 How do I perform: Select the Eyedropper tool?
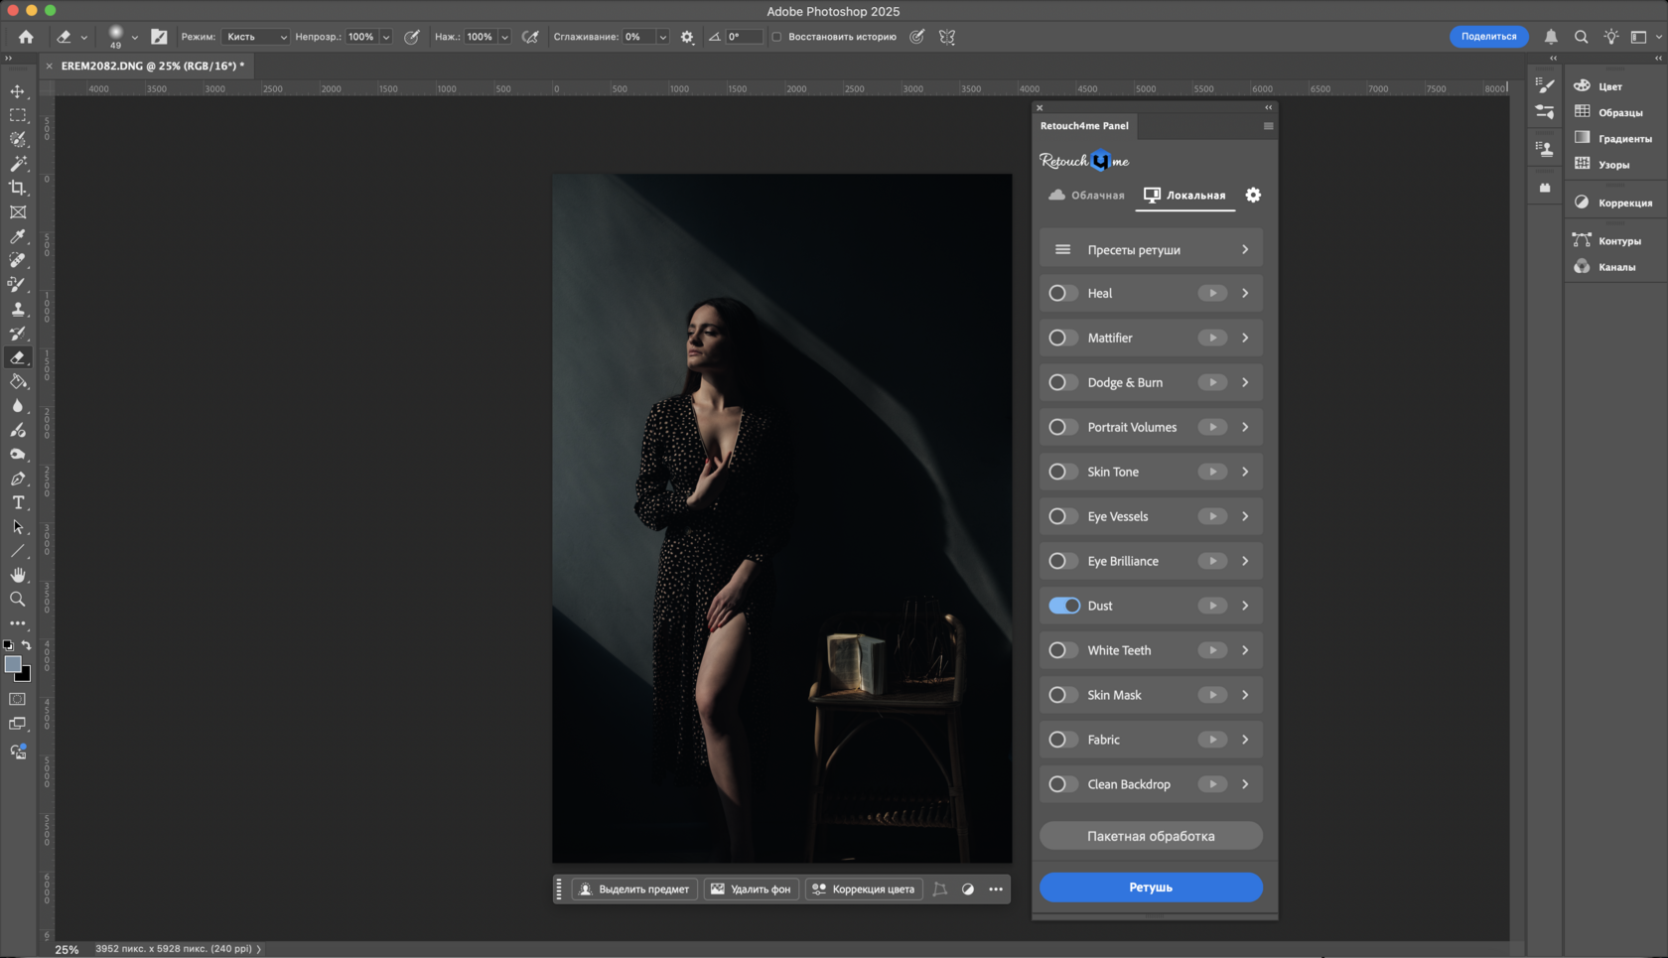click(18, 236)
